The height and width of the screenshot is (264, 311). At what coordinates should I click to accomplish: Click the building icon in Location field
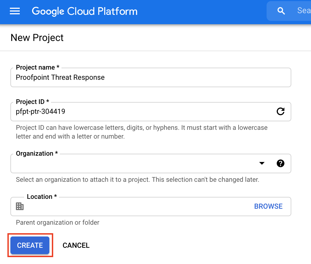click(20, 206)
